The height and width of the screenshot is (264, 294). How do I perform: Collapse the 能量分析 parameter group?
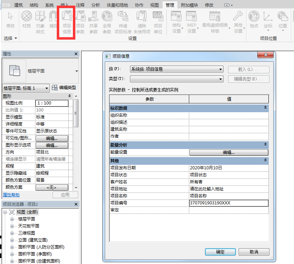coord(266,144)
